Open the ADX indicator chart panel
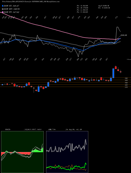 [67, 152]
